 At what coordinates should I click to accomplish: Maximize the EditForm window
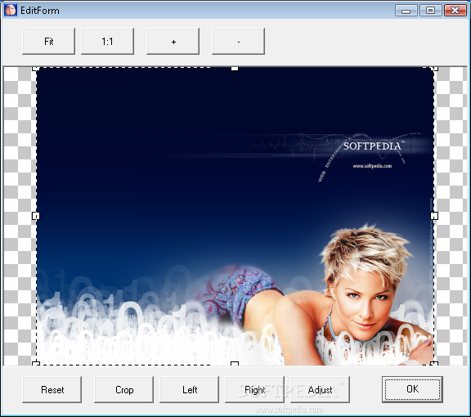[430, 11]
